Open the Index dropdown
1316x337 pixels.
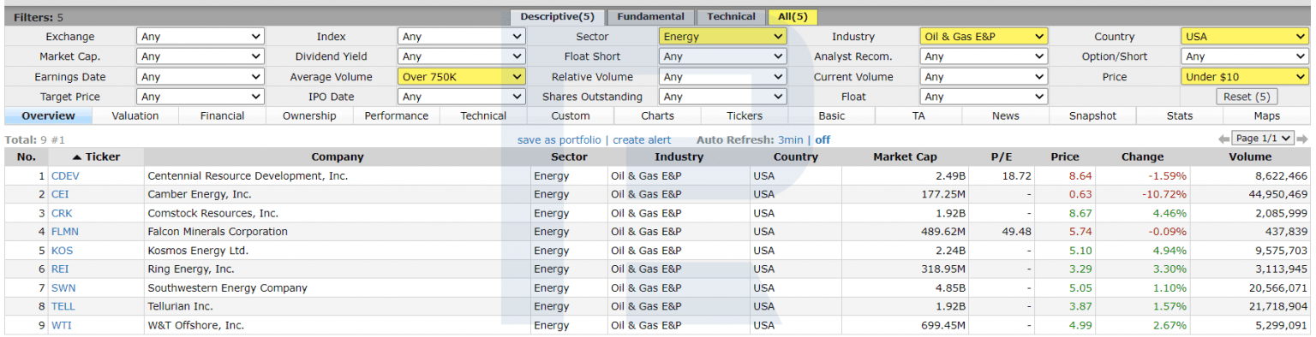[461, 37]
